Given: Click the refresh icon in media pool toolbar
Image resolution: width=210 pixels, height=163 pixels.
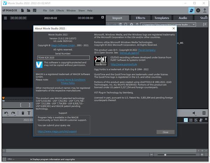Looking at the screenshot, I should pos(126,25).
